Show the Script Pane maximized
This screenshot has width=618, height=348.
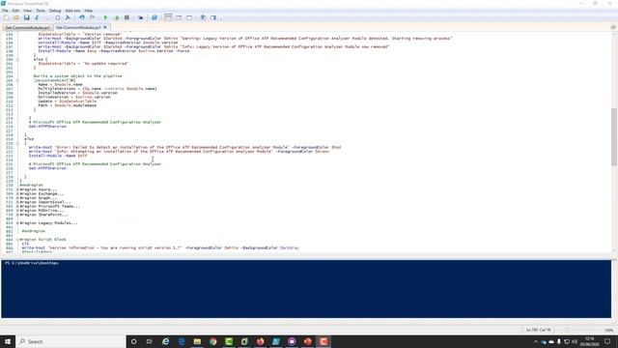(x=189, y=17)
